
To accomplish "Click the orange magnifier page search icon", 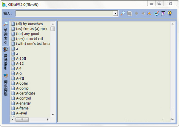I will (x=149, y=13).
